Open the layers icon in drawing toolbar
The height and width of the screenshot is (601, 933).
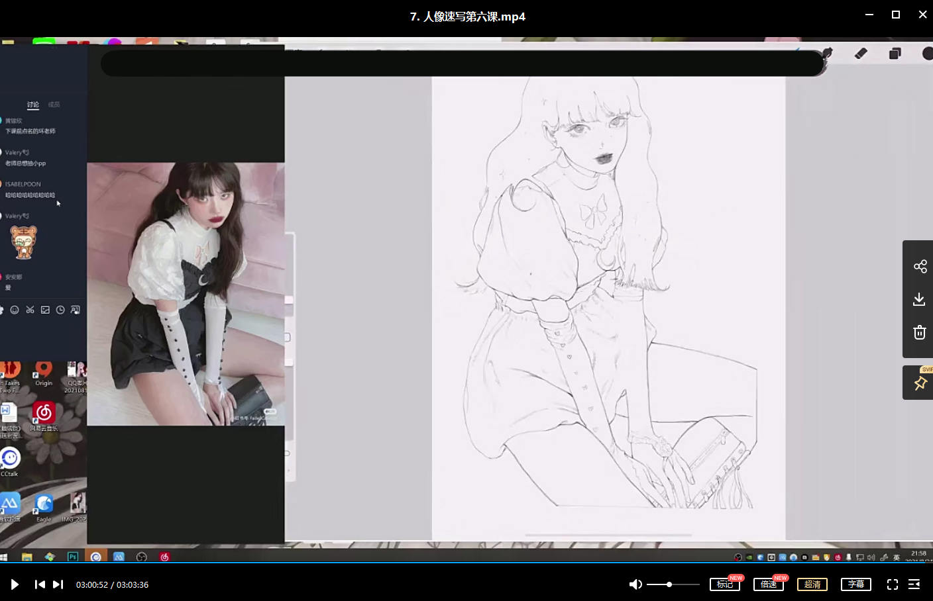point(895,54)
